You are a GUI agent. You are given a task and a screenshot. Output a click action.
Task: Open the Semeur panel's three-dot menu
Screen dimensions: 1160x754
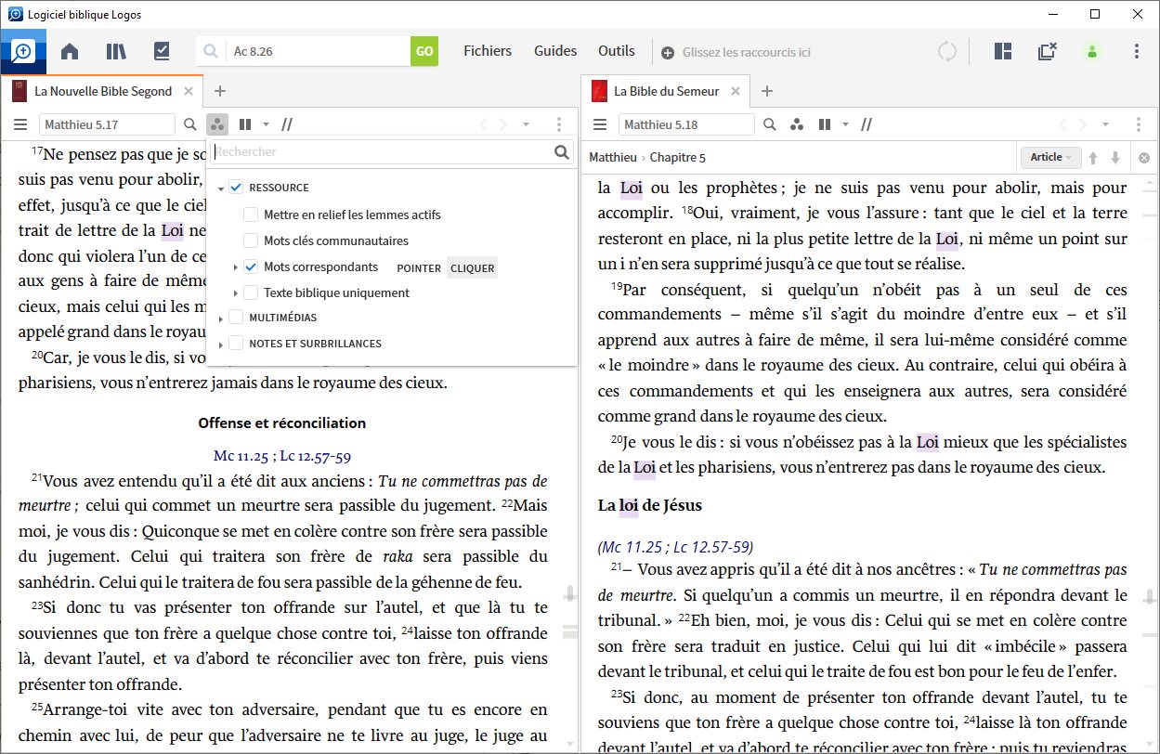coord(1139,124)
